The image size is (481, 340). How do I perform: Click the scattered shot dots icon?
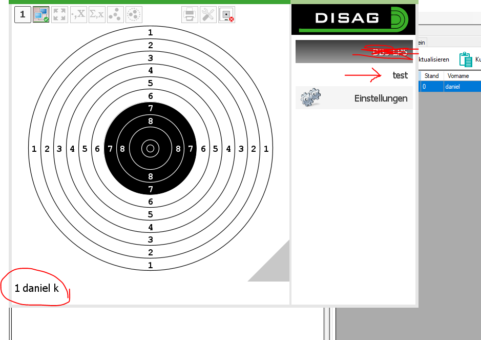[x=115, y=15]
